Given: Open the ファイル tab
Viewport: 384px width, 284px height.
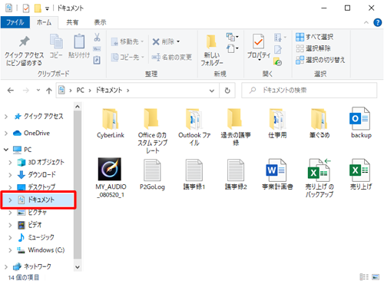Looking at the screenshot, I should [15, 22].
